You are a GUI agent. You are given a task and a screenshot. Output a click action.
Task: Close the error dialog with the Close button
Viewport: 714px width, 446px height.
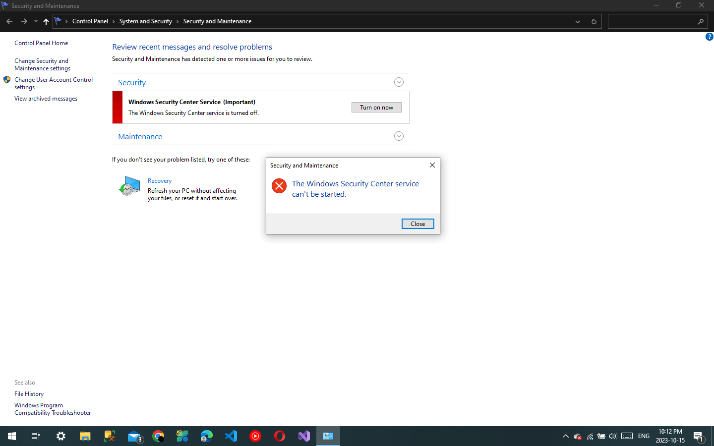point(417,224)
